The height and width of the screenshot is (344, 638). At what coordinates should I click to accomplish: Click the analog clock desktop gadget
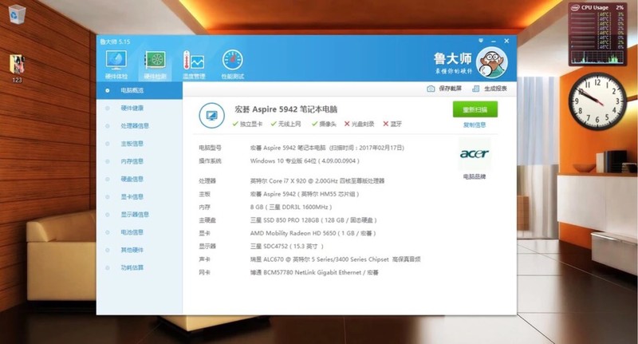click(x=597, y=101)
